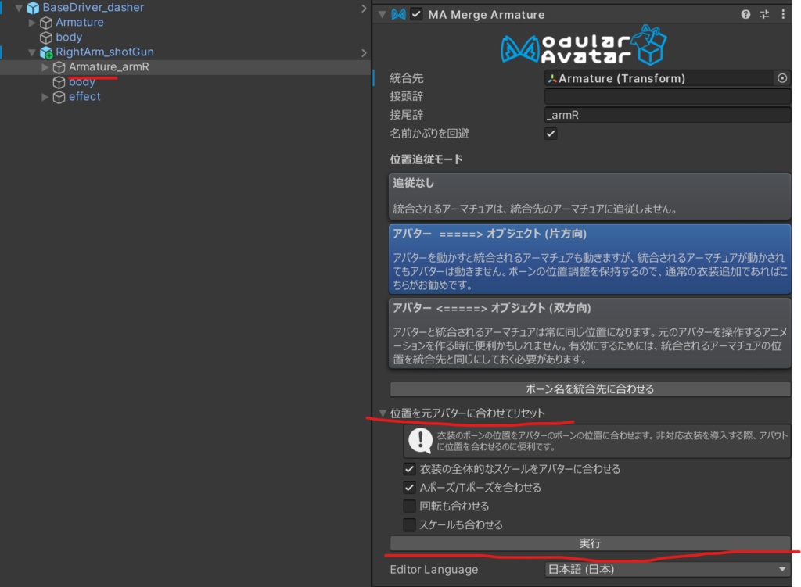Click the BaseDriver_dasher prefab cube icon
Screen dimensions: 801x587
pos(33,8)
